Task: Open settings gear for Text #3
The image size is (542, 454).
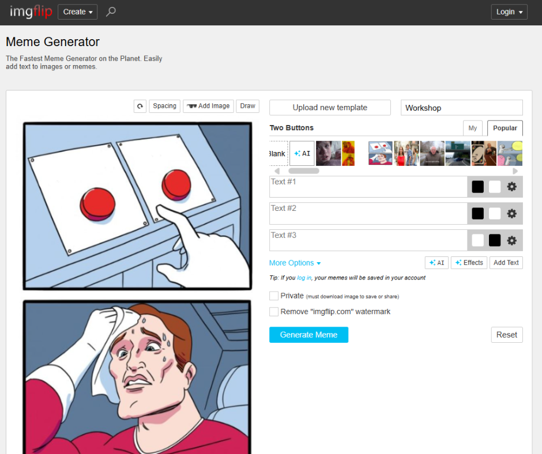Action: click(x=511, y=240)
